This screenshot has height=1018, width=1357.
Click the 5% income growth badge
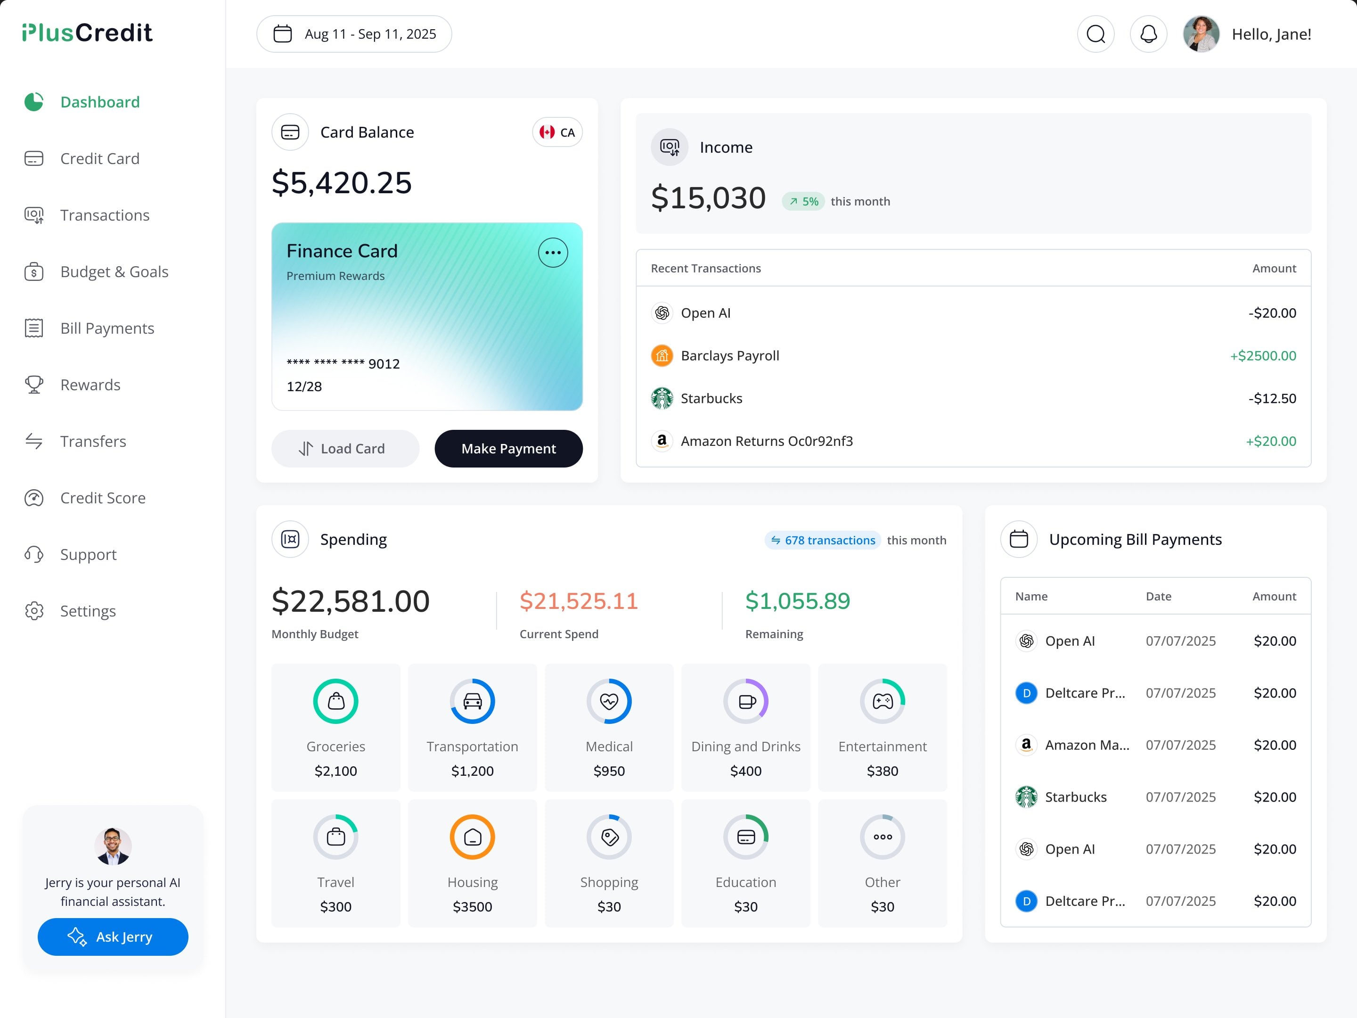pos(804,201)
